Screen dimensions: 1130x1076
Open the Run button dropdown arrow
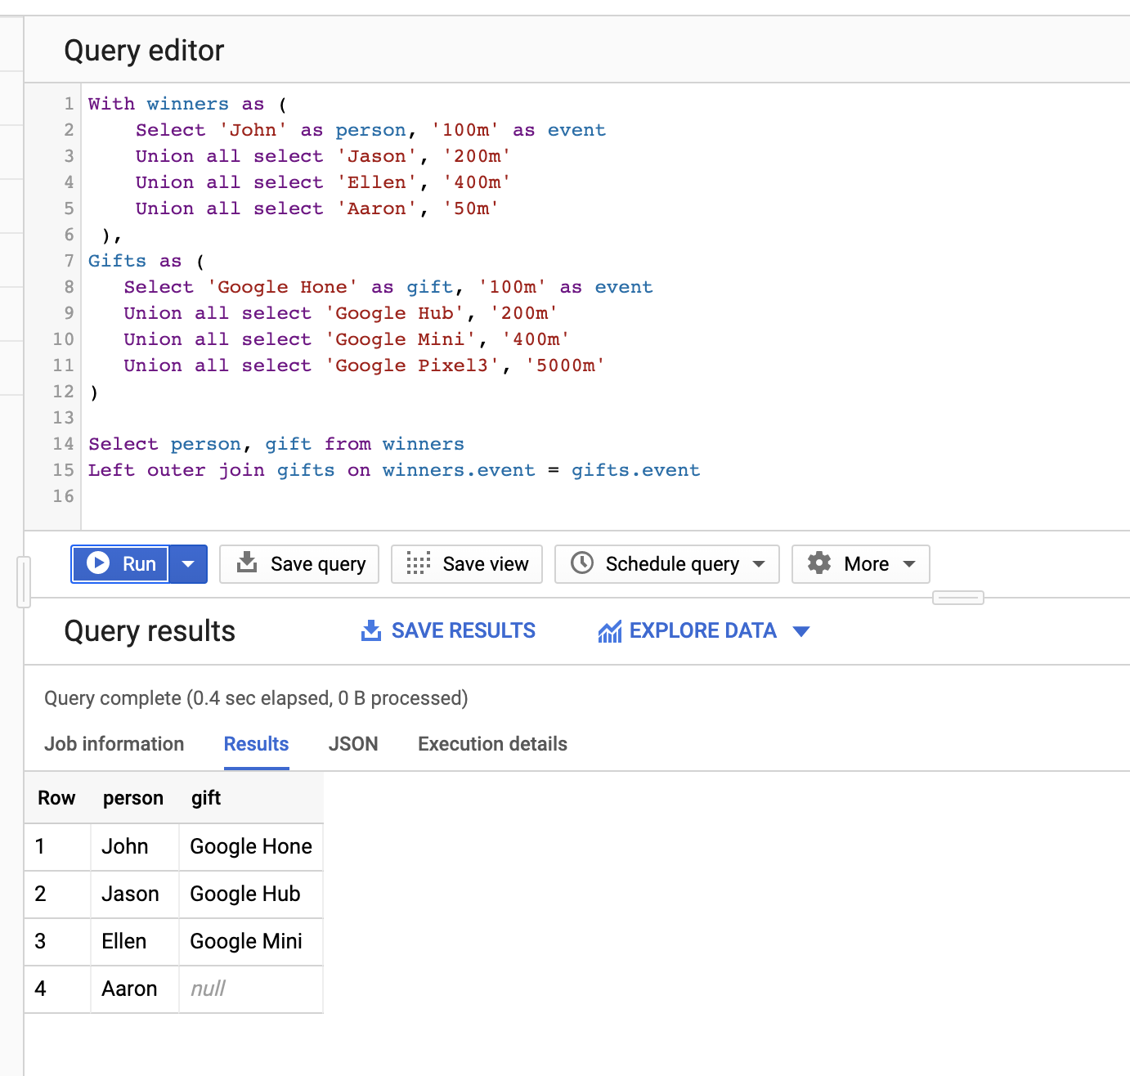point(189,563)
